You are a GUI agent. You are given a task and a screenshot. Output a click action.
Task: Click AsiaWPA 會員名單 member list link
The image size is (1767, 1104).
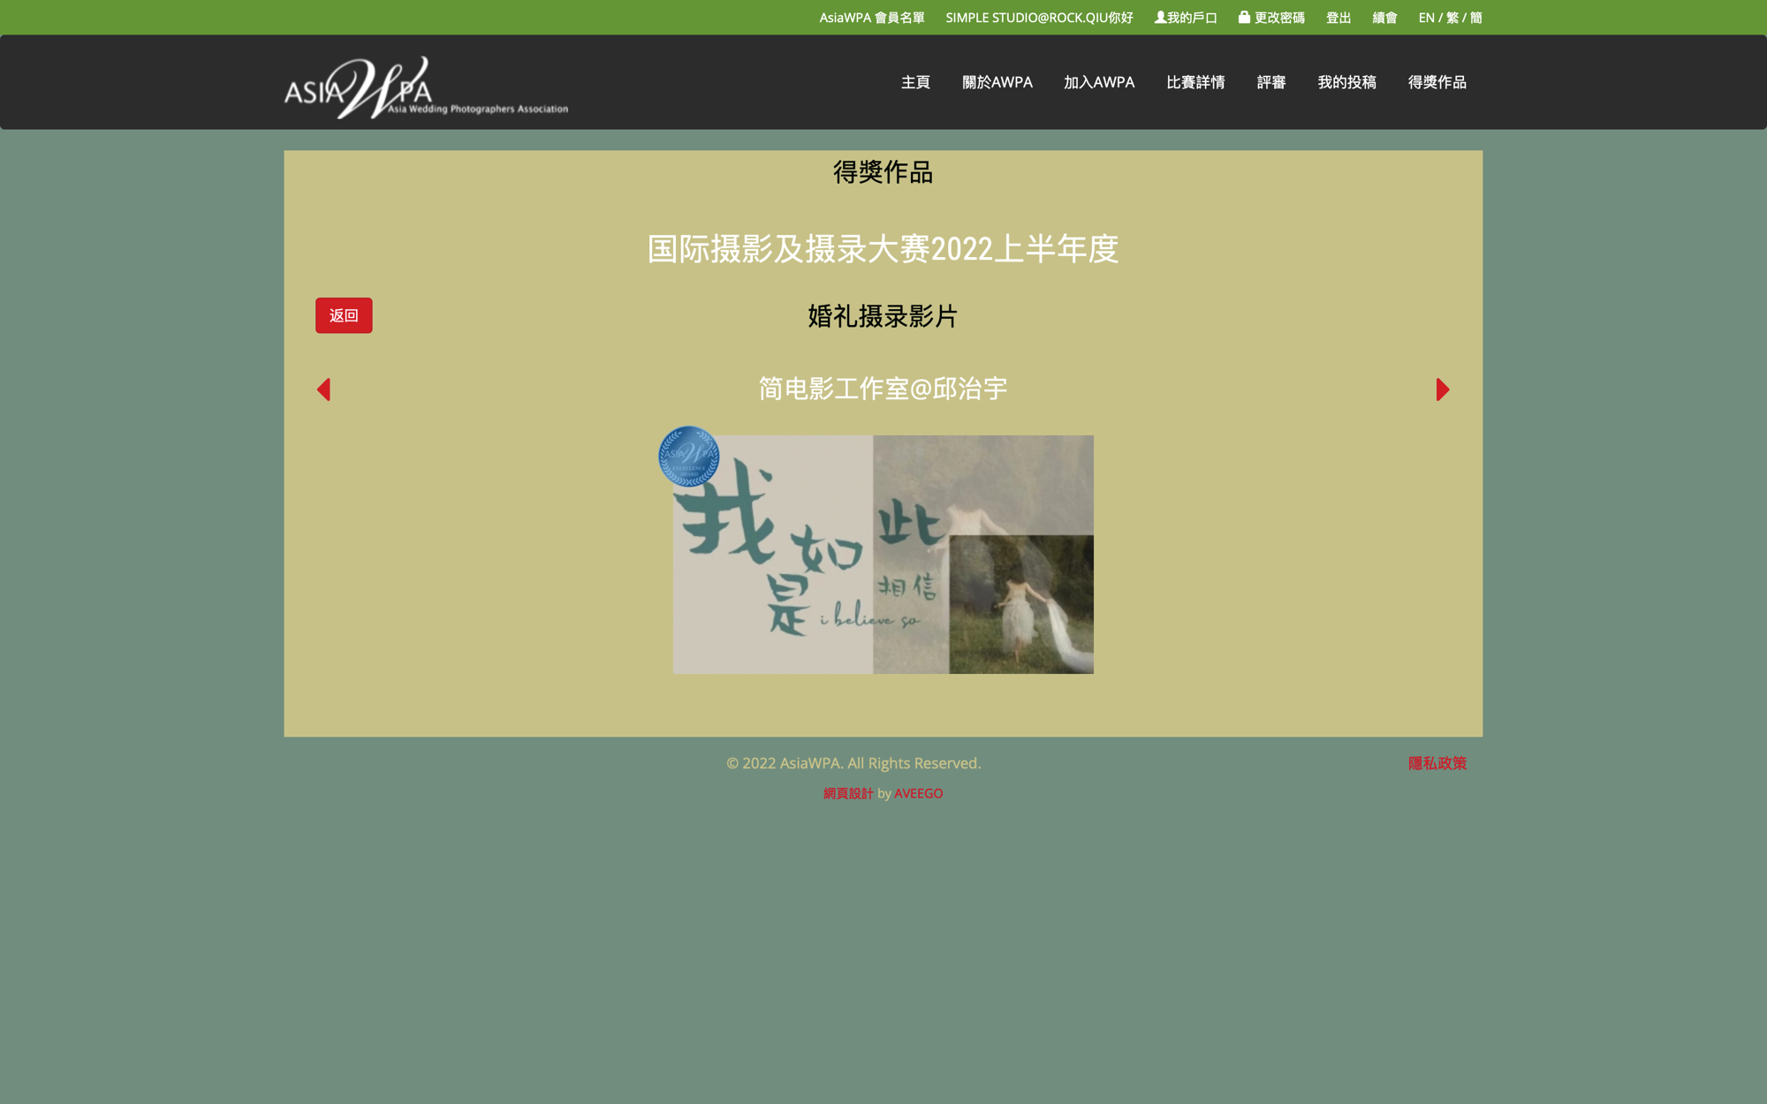[871, 18]
